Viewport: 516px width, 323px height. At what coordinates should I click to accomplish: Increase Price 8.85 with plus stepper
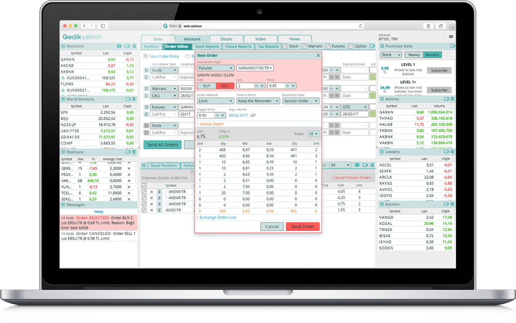tap(293, 86)
